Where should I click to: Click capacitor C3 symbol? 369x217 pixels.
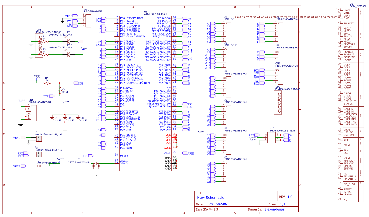(x=78, y=118)
